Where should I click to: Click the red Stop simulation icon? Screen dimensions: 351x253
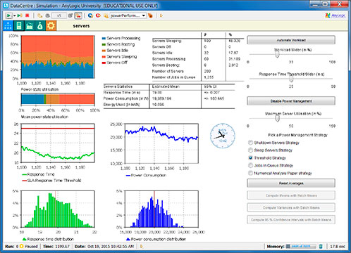27,15
